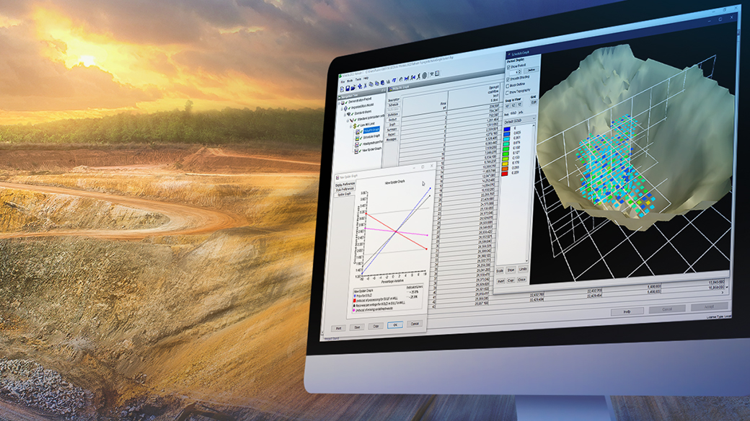Click the dollar sign Low Mill Limit icon

(353, 125)
